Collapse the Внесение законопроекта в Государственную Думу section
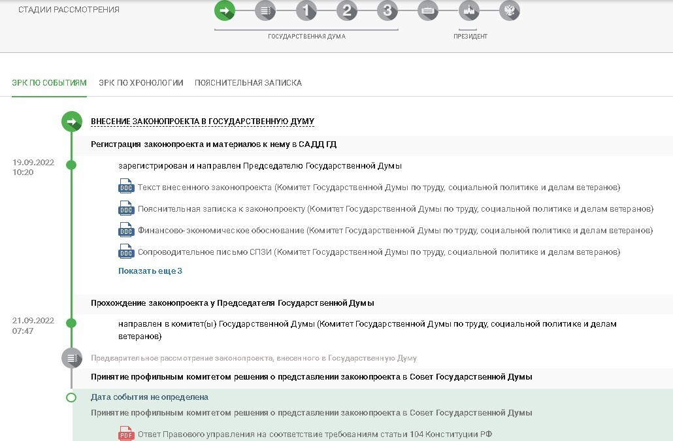673x441 pixels. (x=202, y=122)
